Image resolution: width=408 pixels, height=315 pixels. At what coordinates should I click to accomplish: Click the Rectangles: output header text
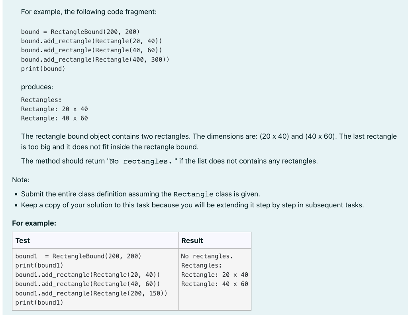coord(41,100)
